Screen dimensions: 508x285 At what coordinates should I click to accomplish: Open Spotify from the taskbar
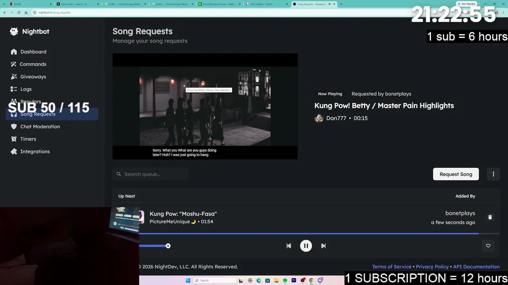pos(285,281)
